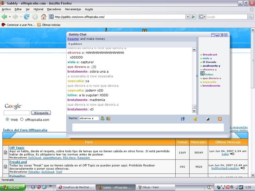The image size is (255, 191).
Task: Collapse the gabbers list with side arrow
Action: (x=197, y=76)
